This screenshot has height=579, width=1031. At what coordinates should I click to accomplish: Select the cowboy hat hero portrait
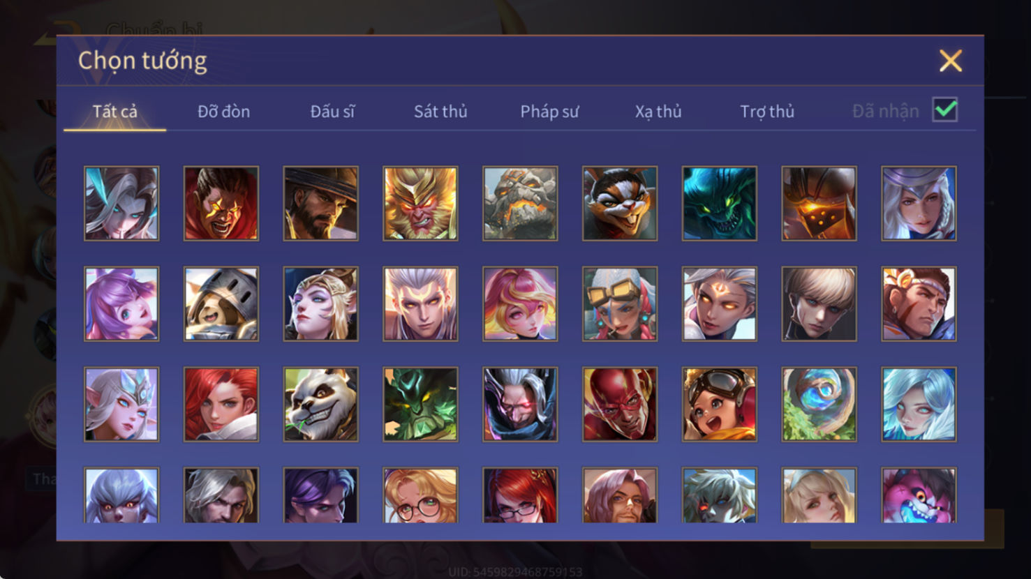[x=320, y=204]
